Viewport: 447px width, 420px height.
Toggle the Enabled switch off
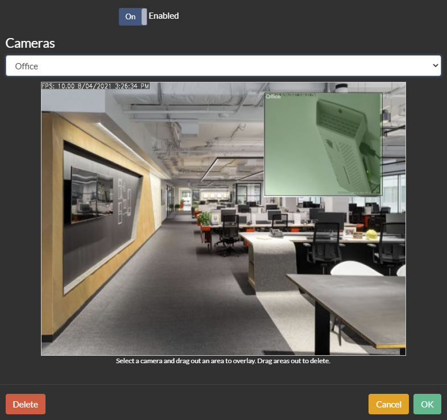click(133, 16)
